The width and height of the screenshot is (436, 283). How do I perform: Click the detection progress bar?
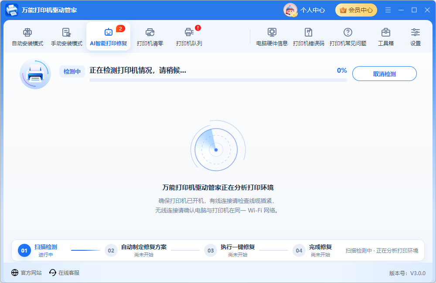pos(218,80)
